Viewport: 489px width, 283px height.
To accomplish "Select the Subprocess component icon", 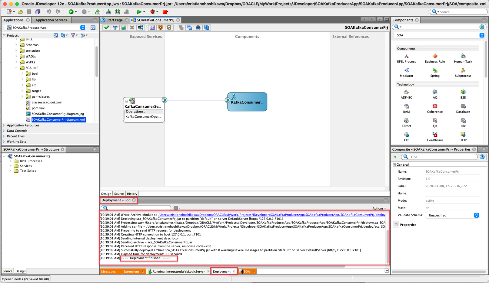I will pos(463,70).
